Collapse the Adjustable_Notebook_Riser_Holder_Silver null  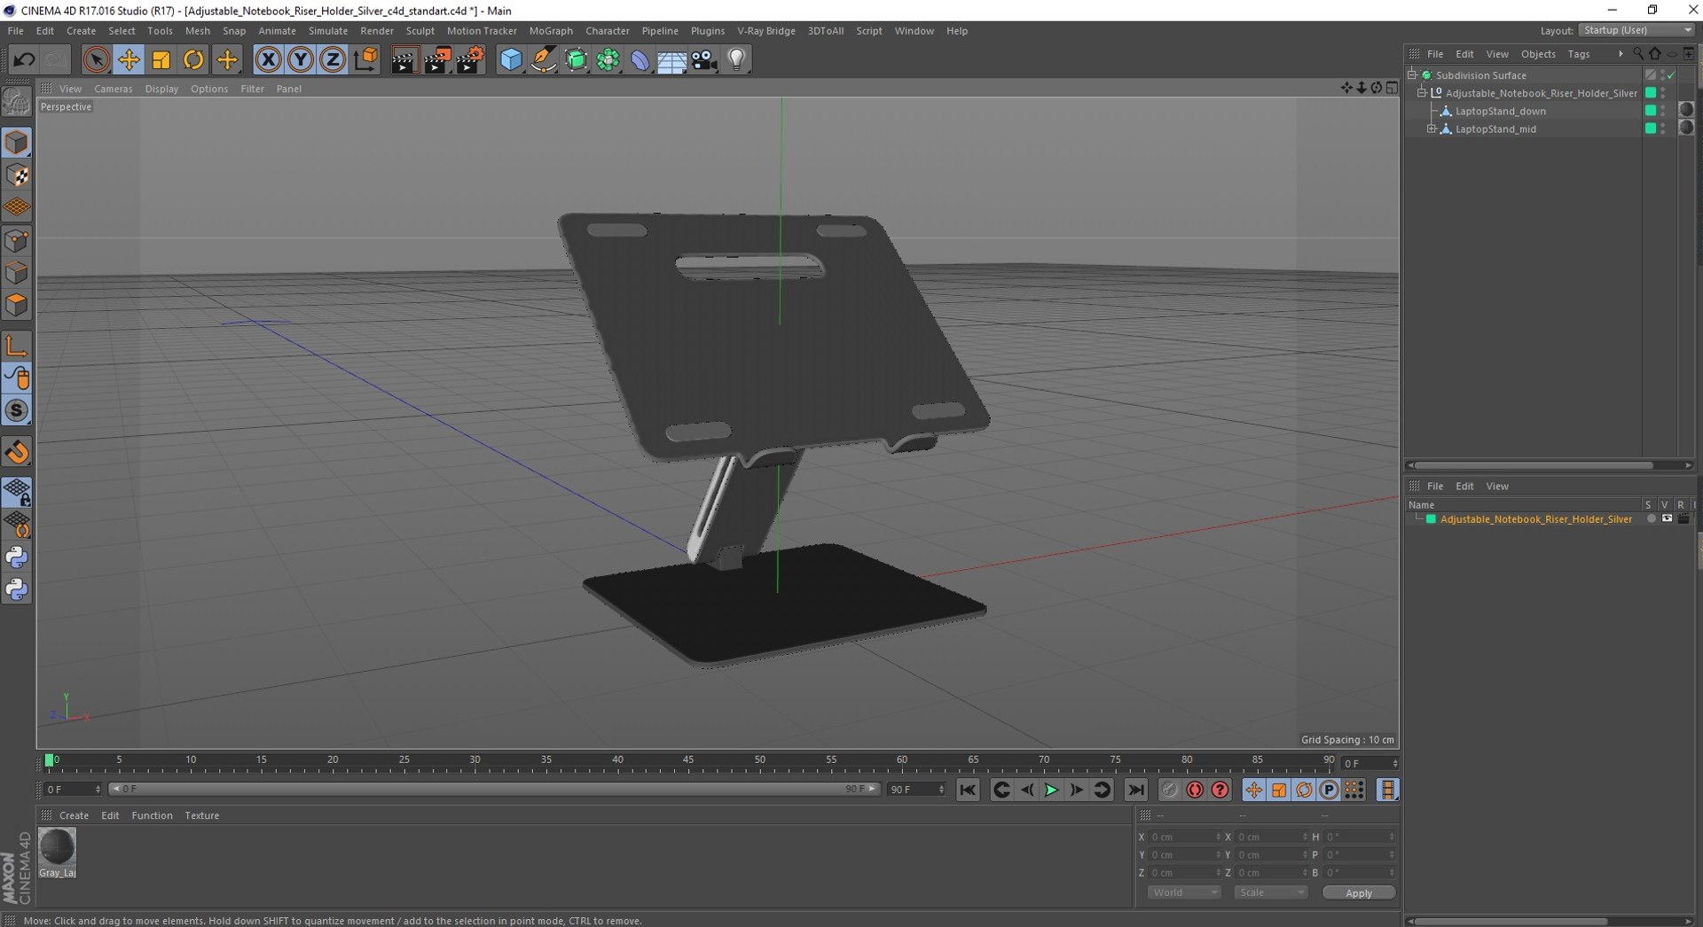1422,93
